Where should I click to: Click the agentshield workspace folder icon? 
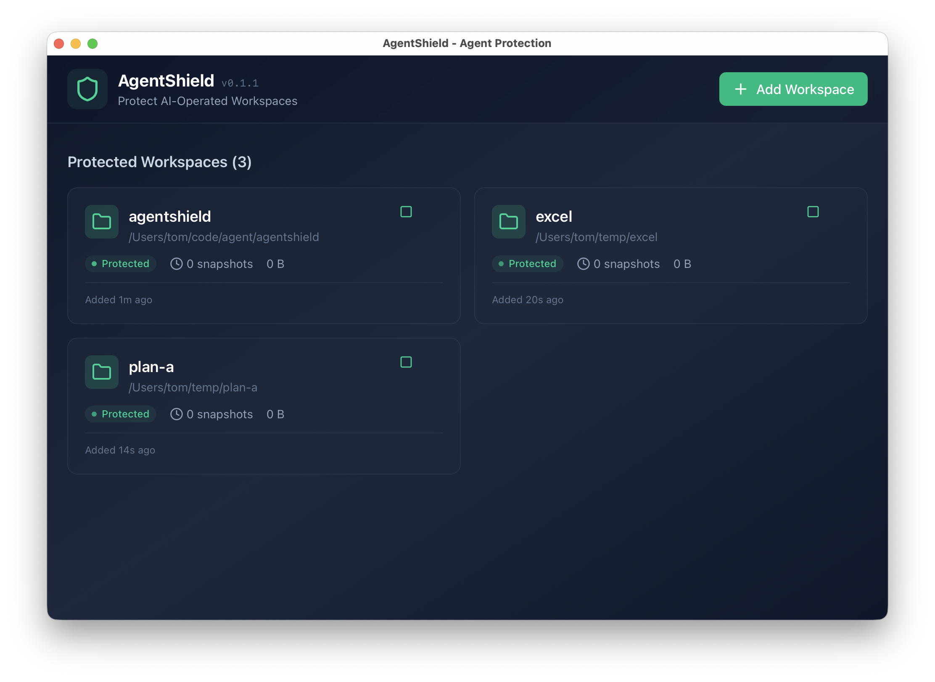[x=101, y=222]
